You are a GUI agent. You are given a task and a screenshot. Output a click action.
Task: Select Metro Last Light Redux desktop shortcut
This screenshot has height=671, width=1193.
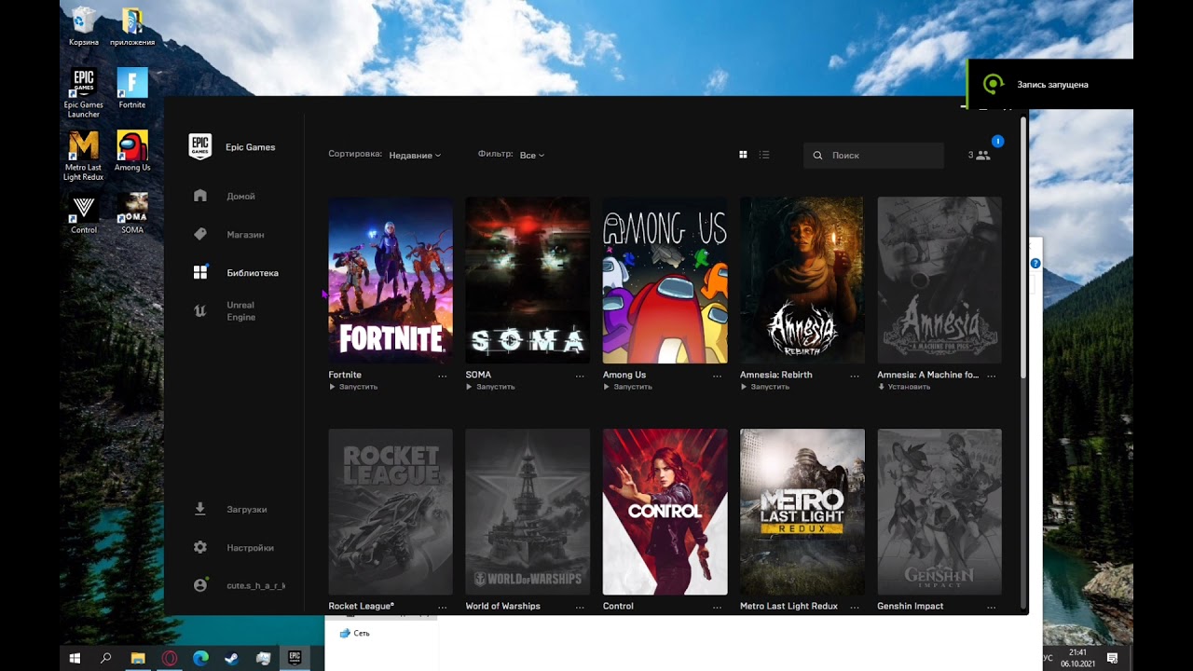(84, 156)
